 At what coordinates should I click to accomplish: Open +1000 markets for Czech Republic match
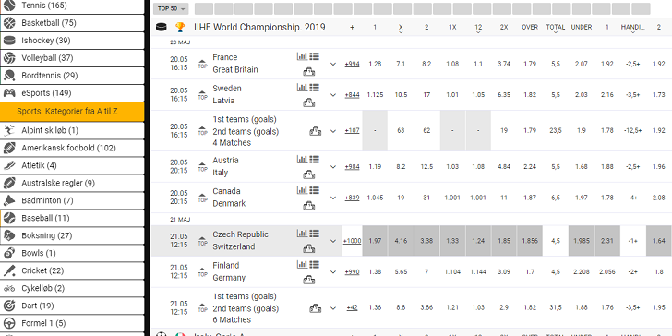point(353,241)
